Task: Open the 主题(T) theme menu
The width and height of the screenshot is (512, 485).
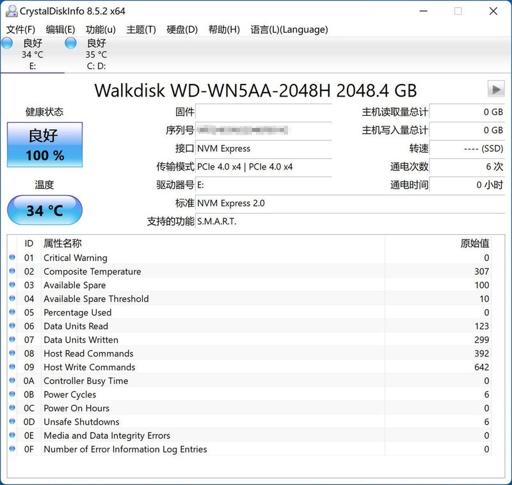Action: point(141,29)
